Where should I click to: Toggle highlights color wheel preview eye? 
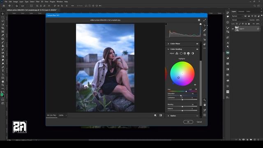tap(195, 85)
